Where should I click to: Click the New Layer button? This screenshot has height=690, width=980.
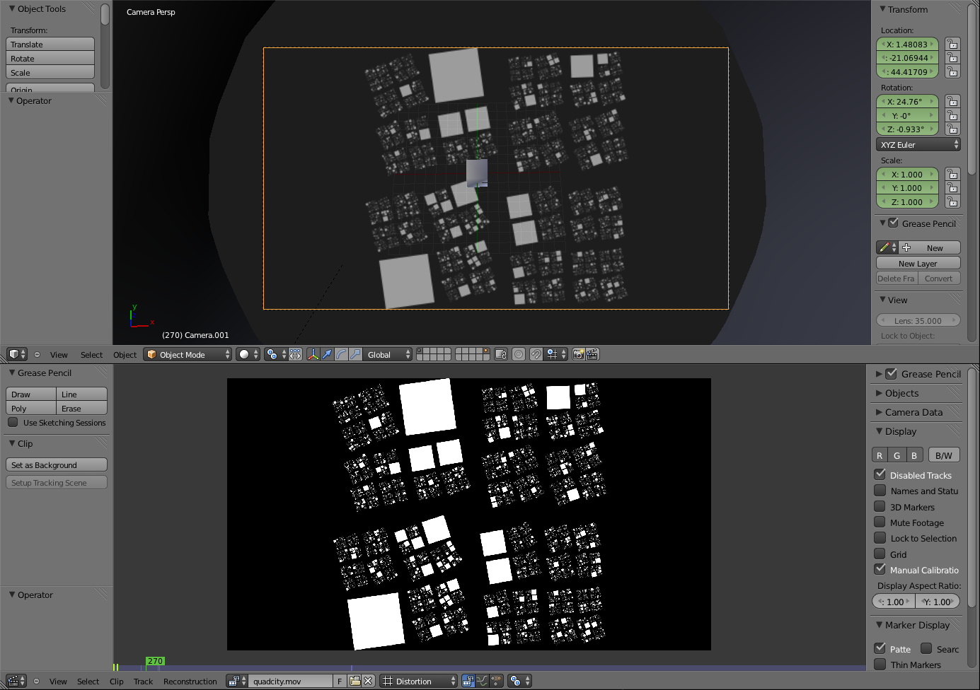click(x=918, y=263)
